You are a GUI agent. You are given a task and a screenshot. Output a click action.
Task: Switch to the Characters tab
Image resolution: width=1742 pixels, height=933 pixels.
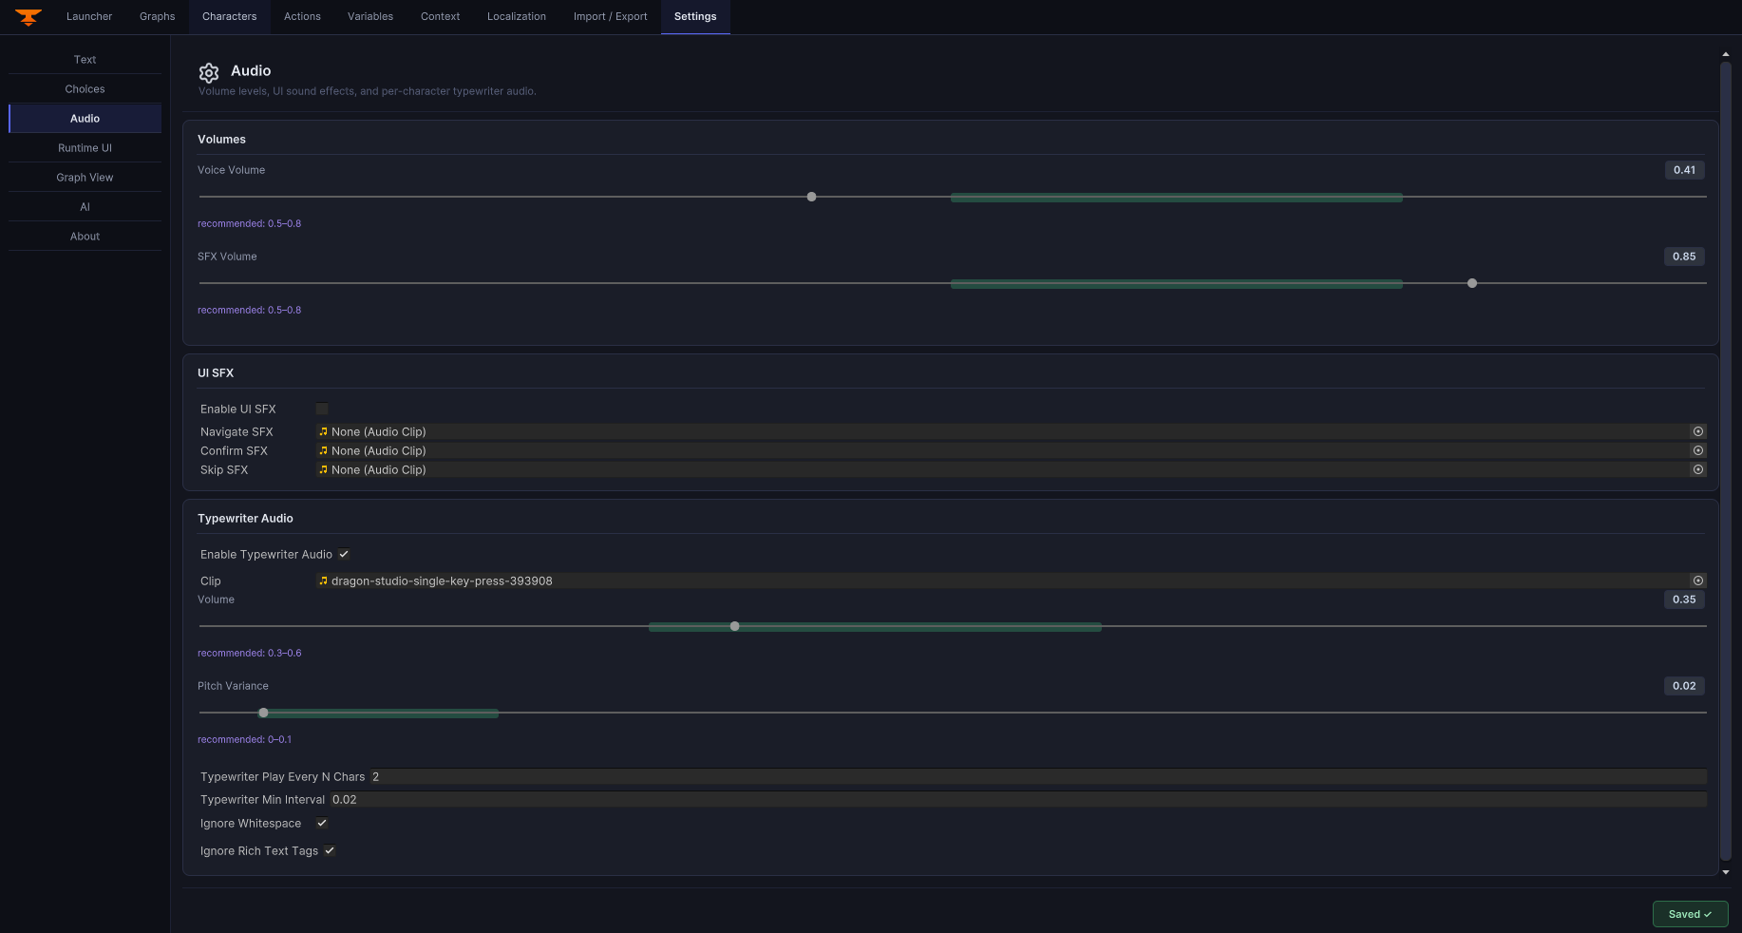229,17
